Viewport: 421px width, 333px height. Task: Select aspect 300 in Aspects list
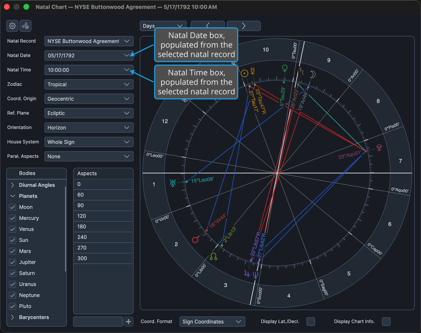(103, 258)
